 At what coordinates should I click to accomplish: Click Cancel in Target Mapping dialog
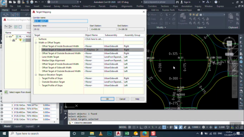[122, 99]
